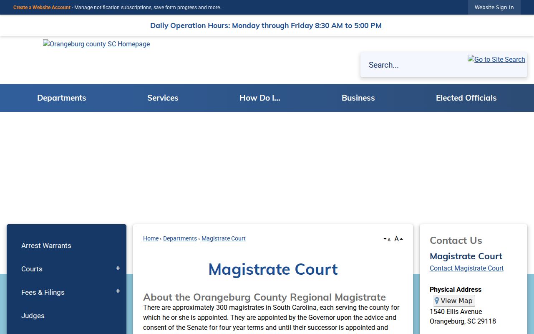The image size is (534, 334).
Task: Click the 1540 Ellis Avenue address text
Action: click(456, 311)
